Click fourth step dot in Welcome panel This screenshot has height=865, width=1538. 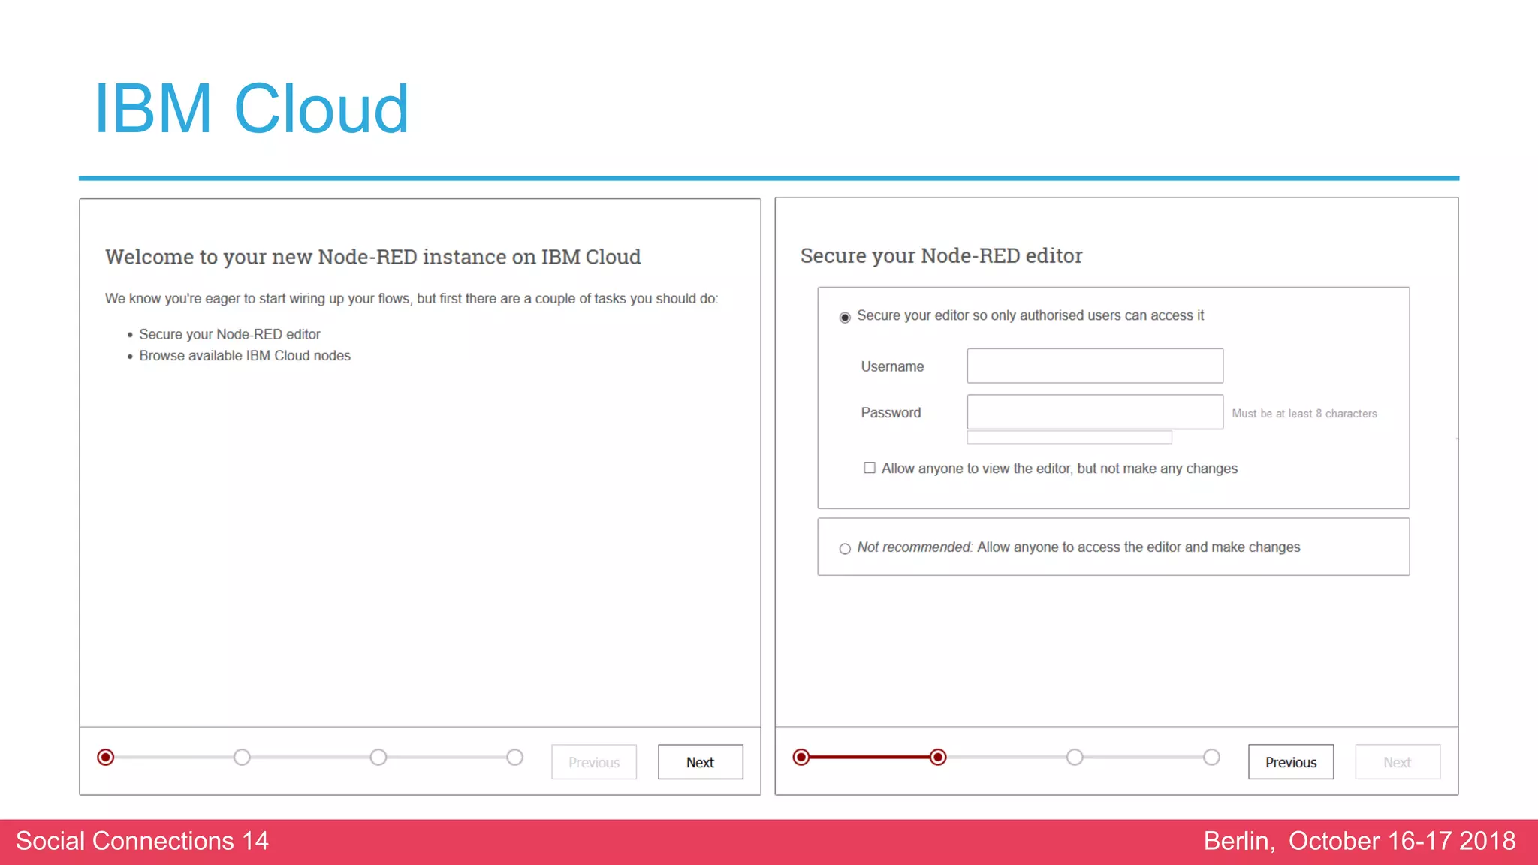[x=514, y=757]
